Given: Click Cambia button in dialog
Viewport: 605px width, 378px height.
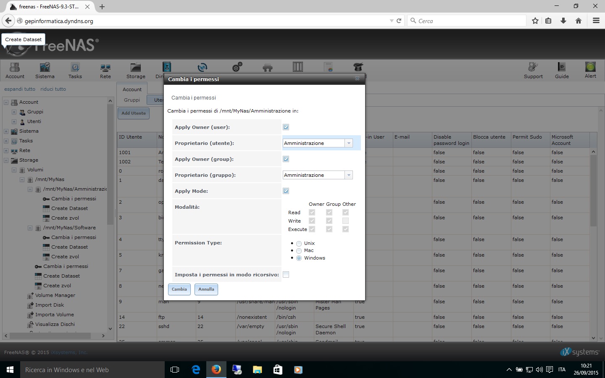Looking at the screenshot, I should pos(179,289).
